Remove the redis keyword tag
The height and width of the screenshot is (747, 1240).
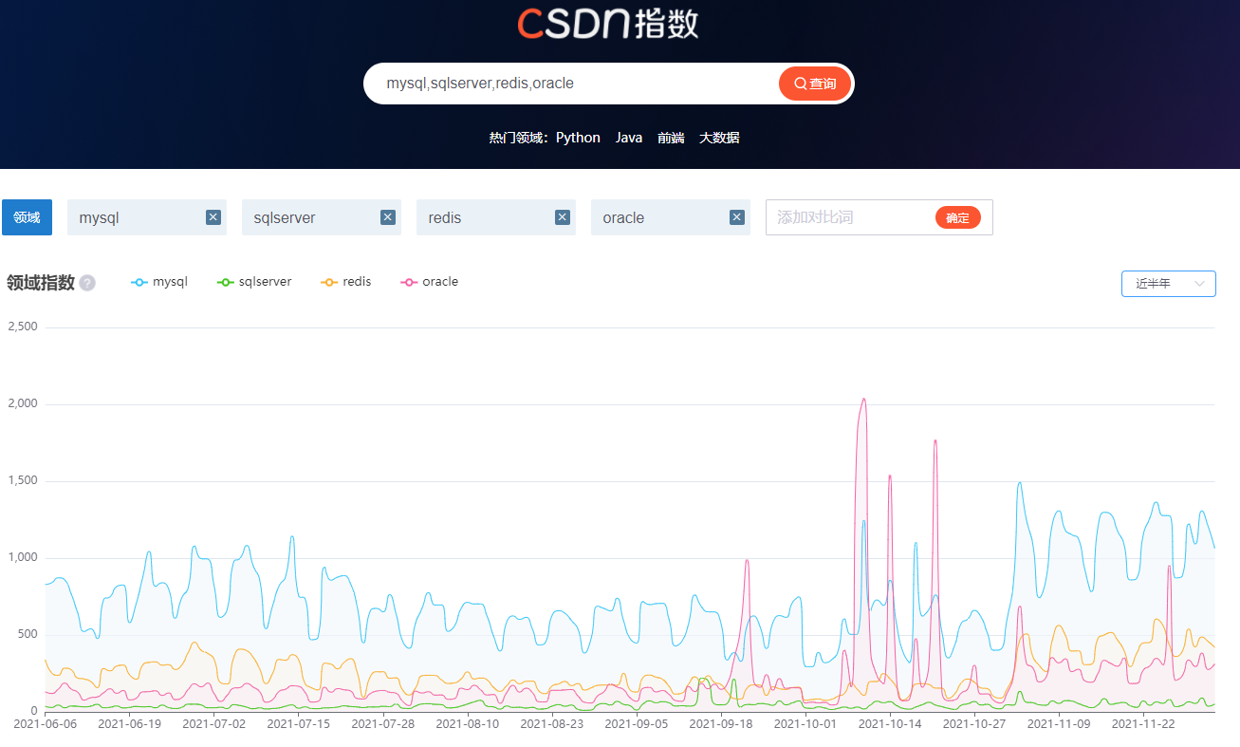[x=563, y=217]
